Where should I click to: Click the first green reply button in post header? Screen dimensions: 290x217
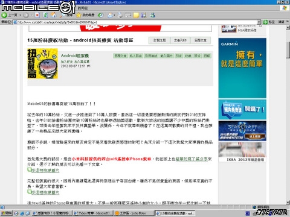(x=120, y=56)
